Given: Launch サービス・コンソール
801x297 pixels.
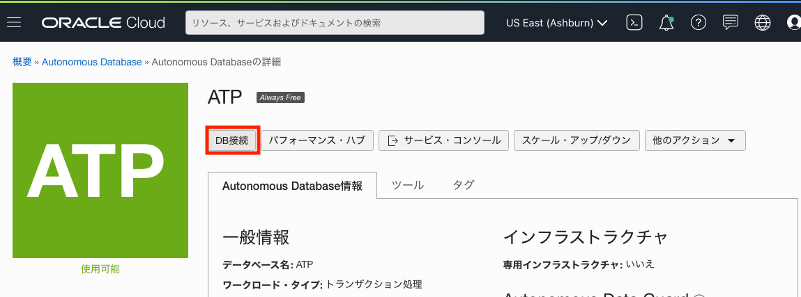Looking at the screenshot, I should (443, 141).
